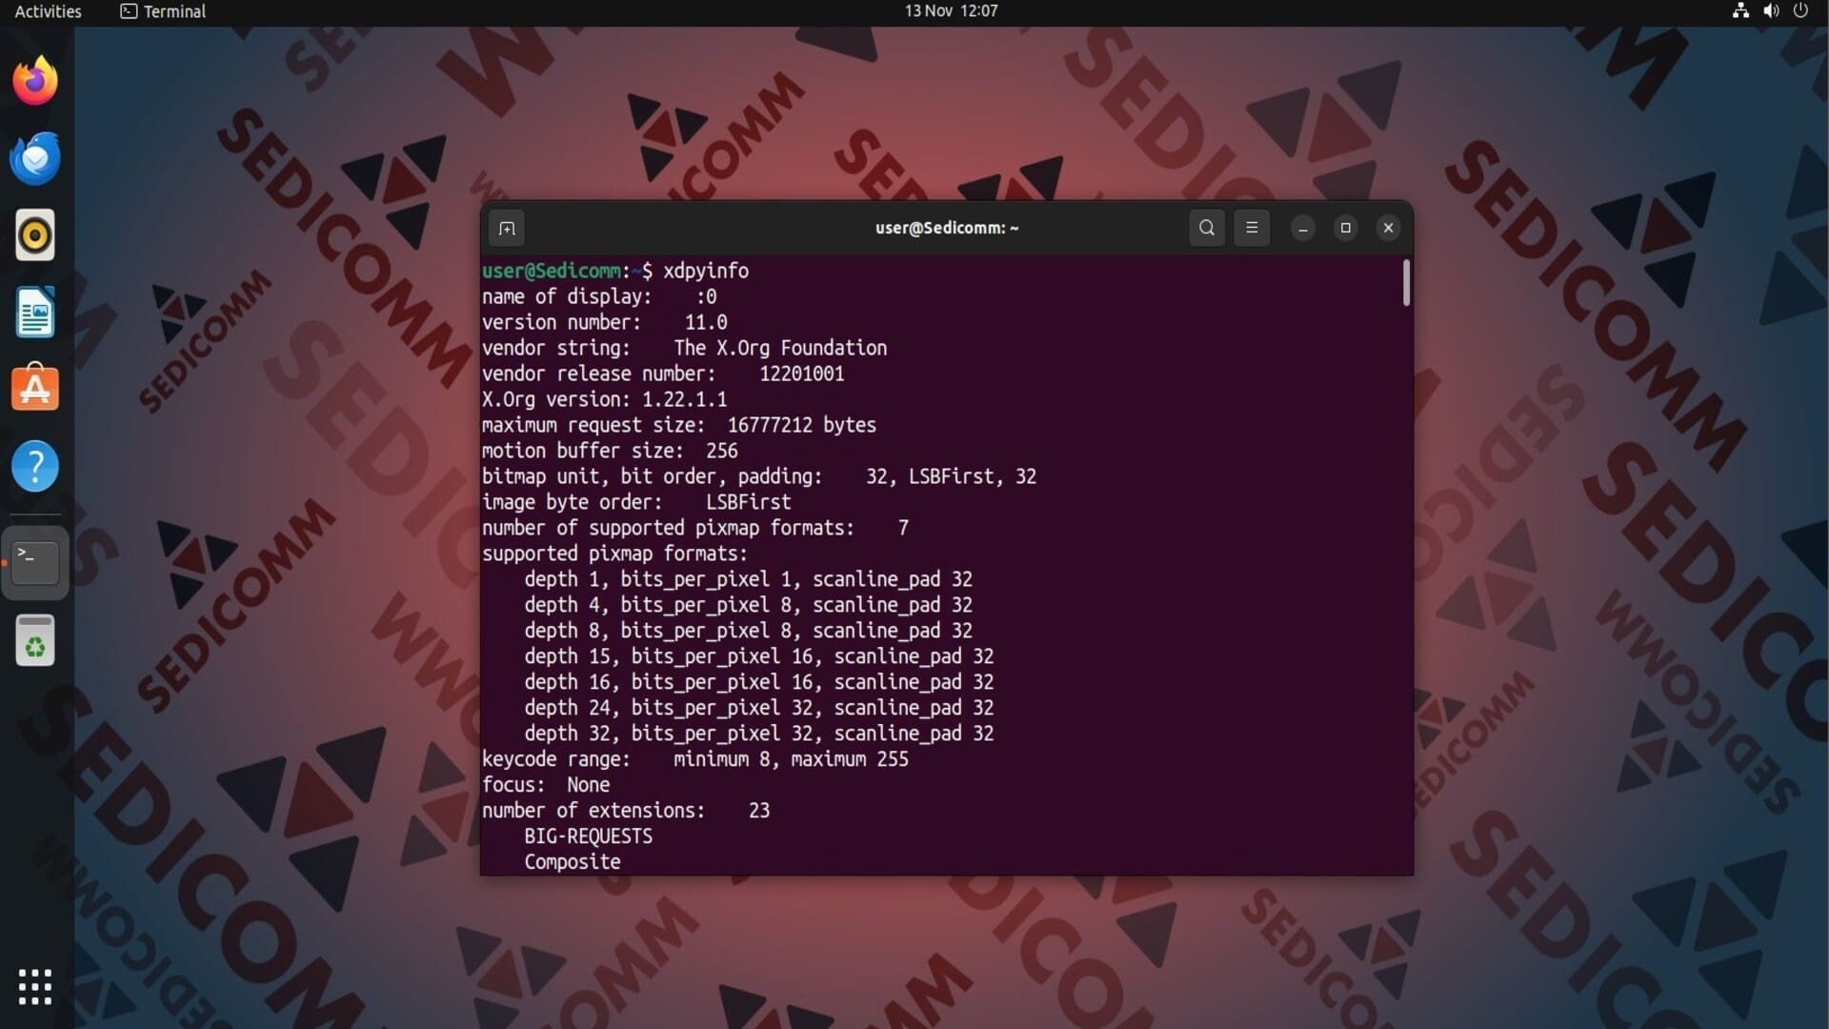Click the terminal search icon
The image size is (1829, 1029).
pyautogui.click(x=1207, y=228)
